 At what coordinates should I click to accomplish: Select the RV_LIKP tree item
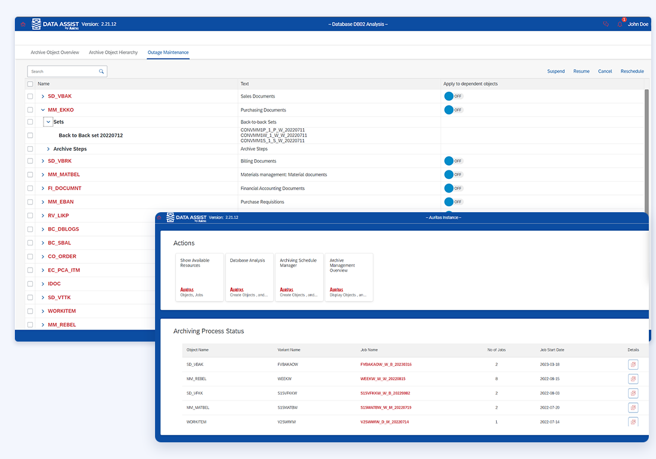[58, 216]
